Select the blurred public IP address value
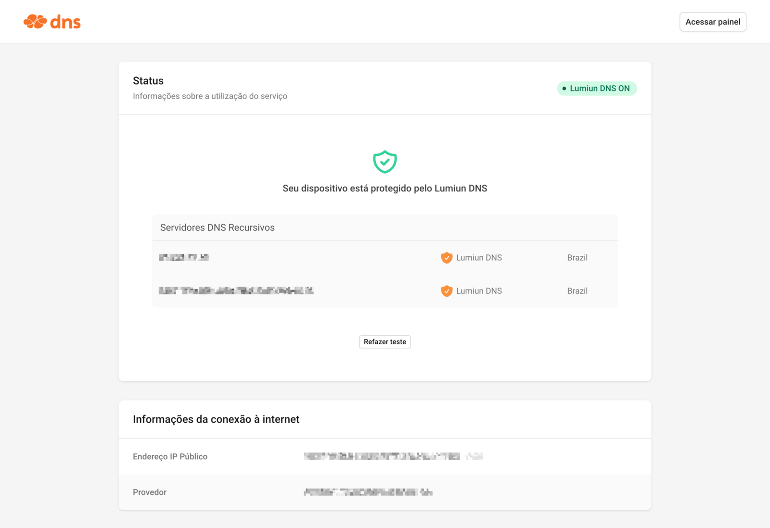 393,457
